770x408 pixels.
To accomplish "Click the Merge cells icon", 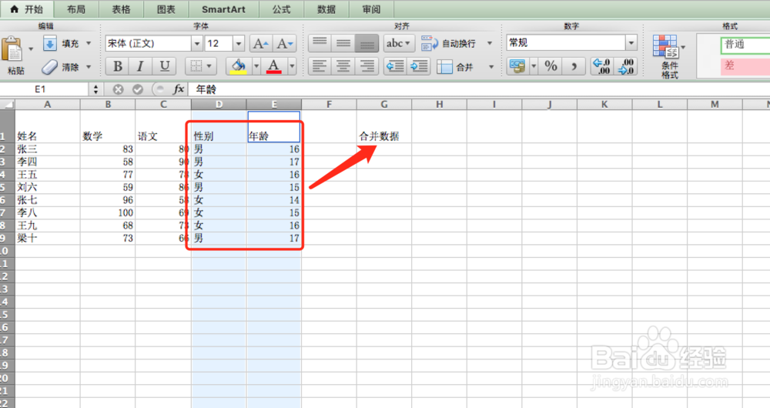I will point(444,67).
